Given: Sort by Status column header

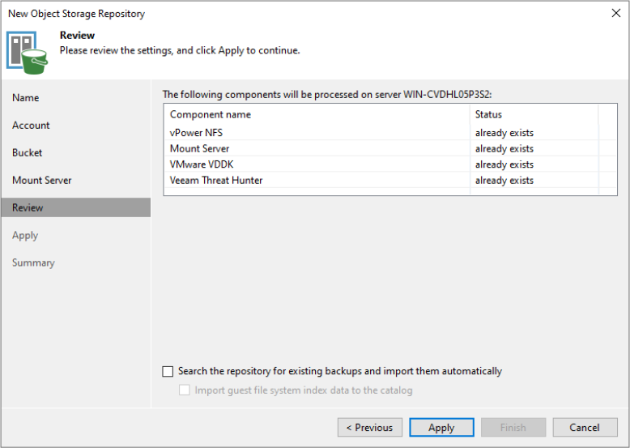Looking at the screenshot, I should (x=534, y=114).
